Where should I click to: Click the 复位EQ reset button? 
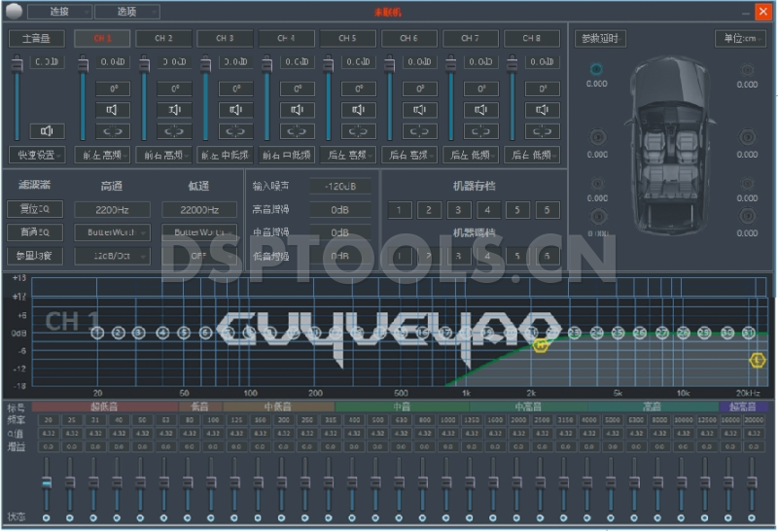(35, 209)
